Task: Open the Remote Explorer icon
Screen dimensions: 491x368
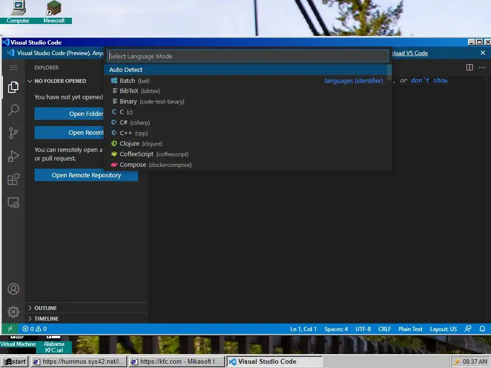Action: point(13,203)
